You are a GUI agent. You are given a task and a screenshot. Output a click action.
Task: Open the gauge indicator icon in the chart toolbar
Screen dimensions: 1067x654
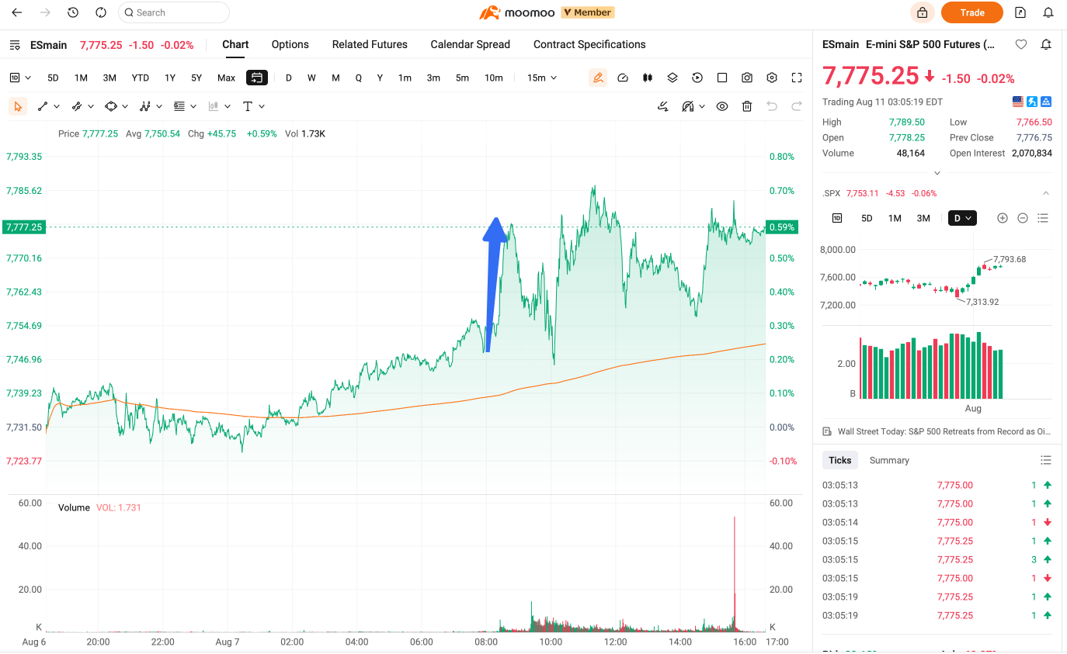pos(622,78)
